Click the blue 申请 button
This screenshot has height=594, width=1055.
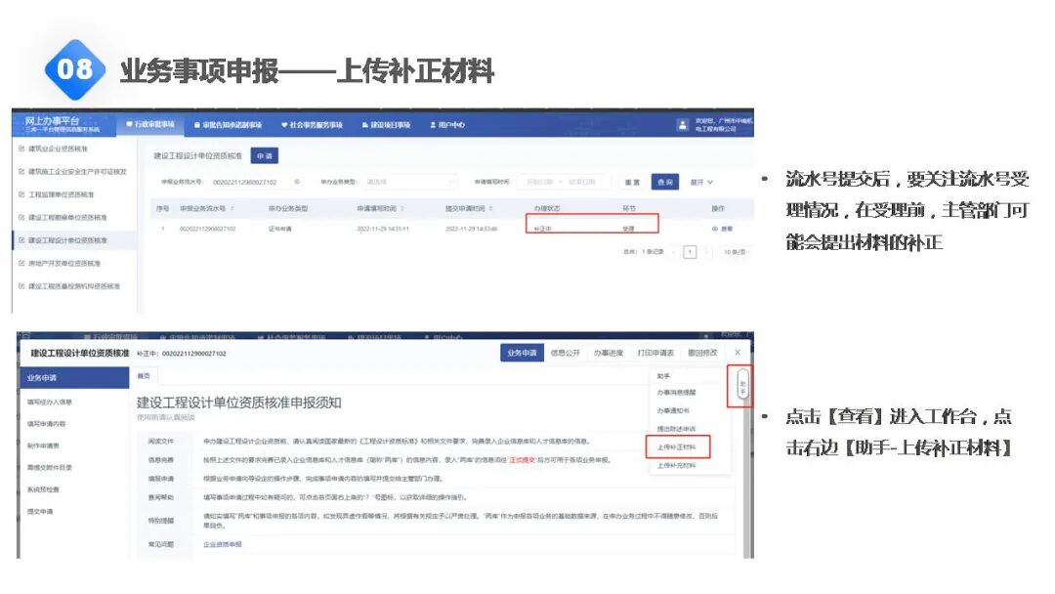coord(264,152)
